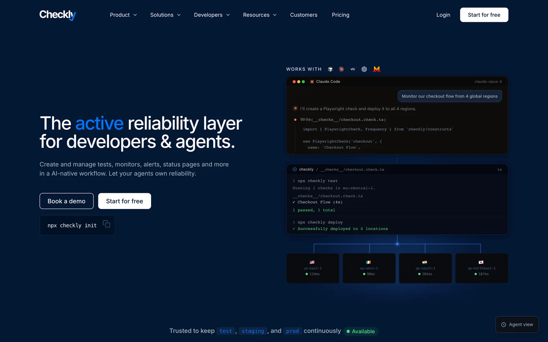548x342 pixels.
Task: Open the Product menu
Action: pyautogui.click(x=123, y=15)
